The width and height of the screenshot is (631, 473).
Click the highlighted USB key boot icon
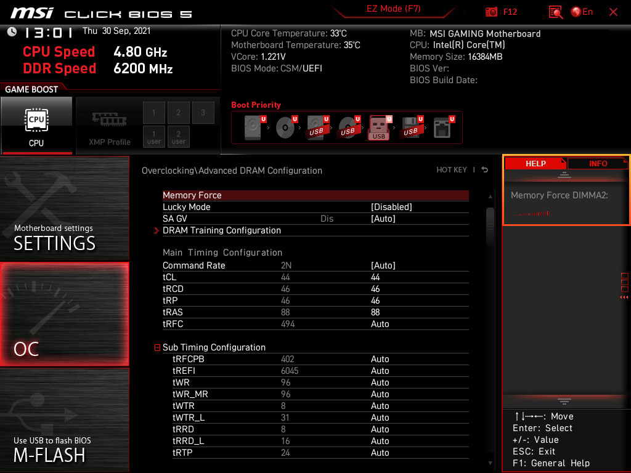point(380,127)
